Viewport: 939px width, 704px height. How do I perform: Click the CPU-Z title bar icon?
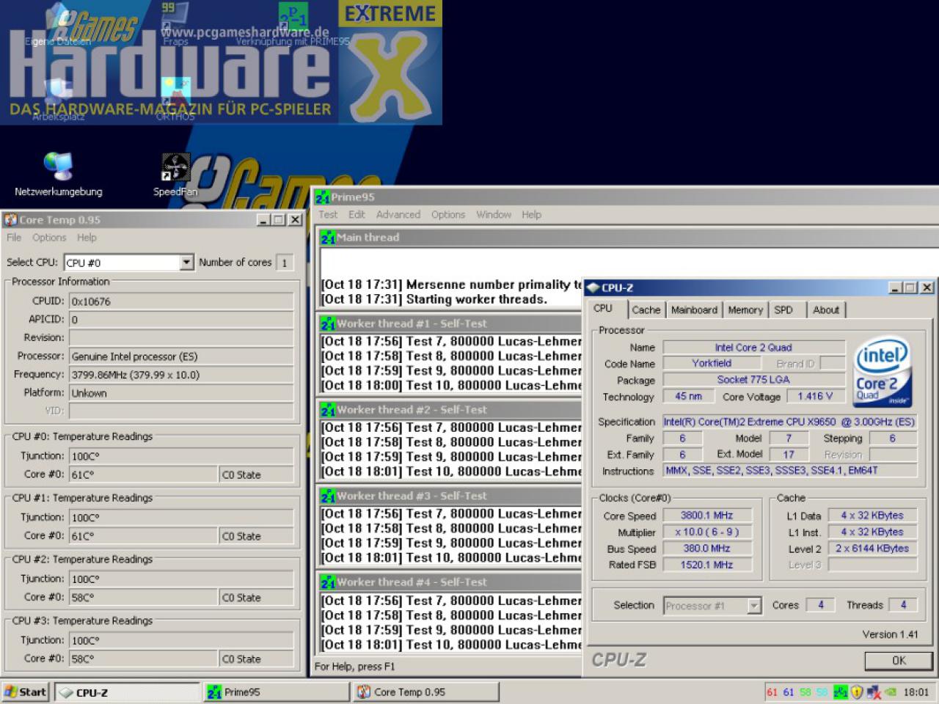pyautogui.click(x=593, y=287)
